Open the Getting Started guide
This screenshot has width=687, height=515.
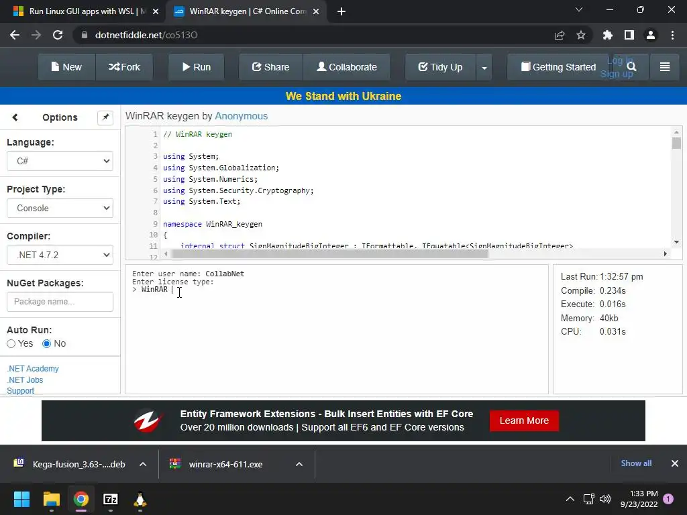tap(559, 67)
